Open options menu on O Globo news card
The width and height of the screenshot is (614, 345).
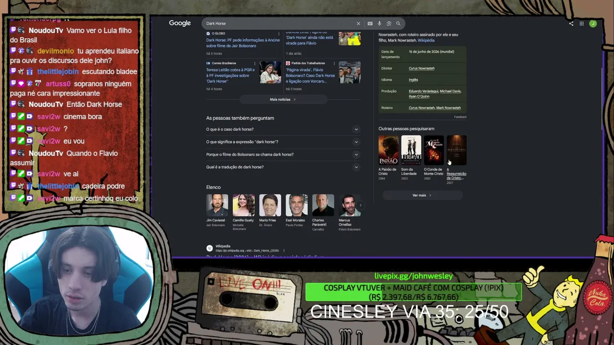(x=279, y=34)
